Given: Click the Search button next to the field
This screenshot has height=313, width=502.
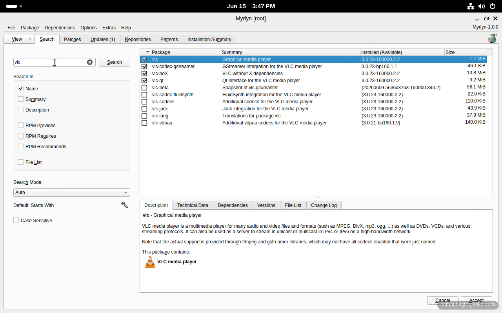Looking at the screenshot, I should coord(115,62).
